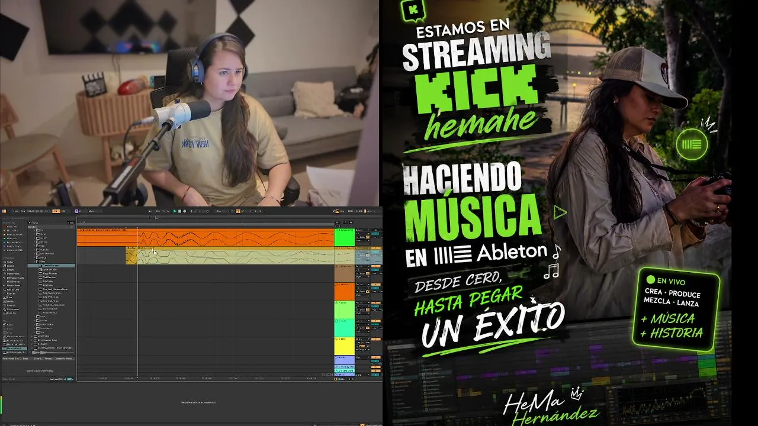Open the Baterías browser category
This screenshot has height=426, width=758.
pyautogui.click(x=9, y=270)
